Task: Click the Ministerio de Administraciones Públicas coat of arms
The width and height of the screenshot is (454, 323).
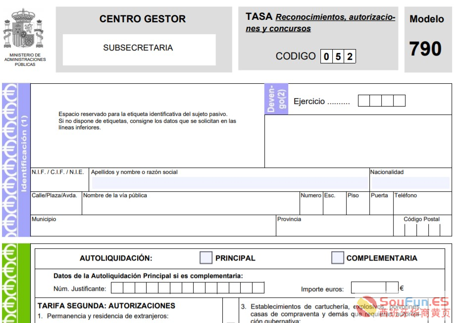Action: (23, 28)
